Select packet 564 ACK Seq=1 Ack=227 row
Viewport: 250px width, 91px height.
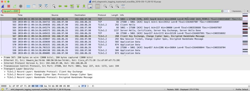121,27
